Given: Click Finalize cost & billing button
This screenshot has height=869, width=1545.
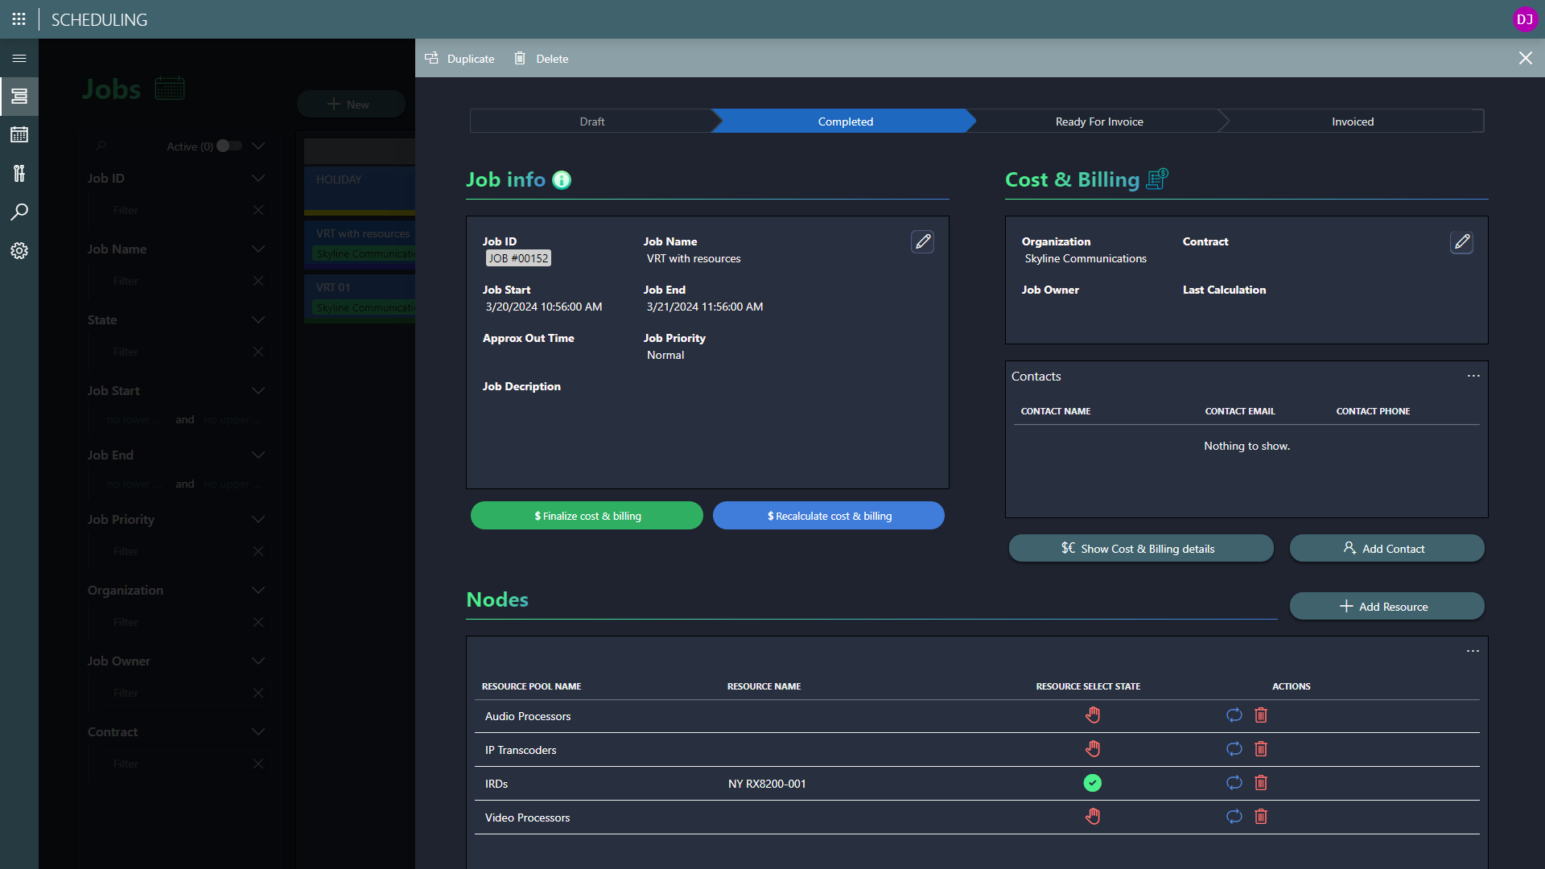Looking at the screenshot, I should (x=587, y=516).
